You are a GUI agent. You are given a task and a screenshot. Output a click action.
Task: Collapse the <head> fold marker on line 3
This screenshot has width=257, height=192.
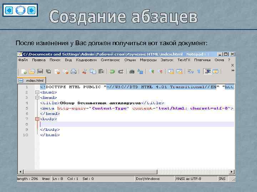37,98
